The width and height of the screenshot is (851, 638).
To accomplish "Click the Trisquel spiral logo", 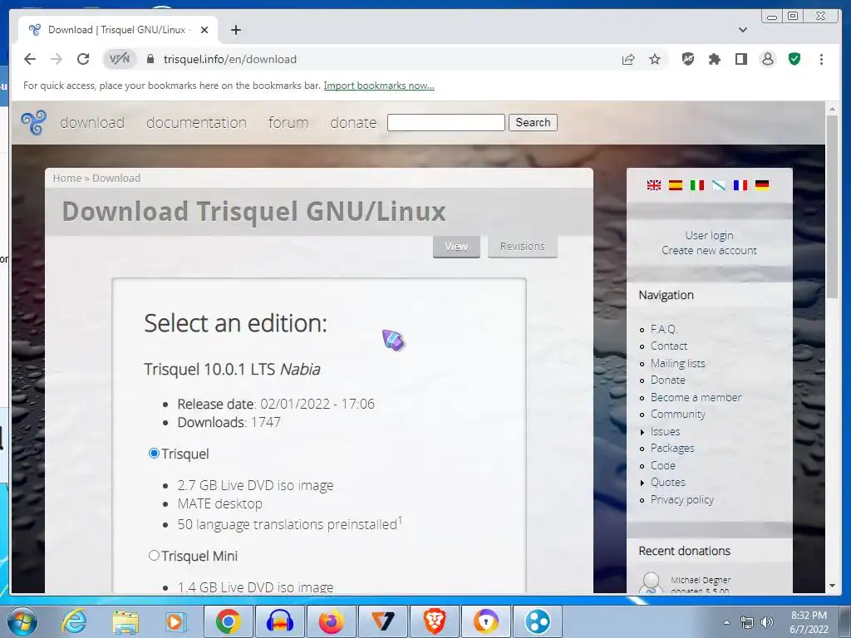I will [33, 123].
